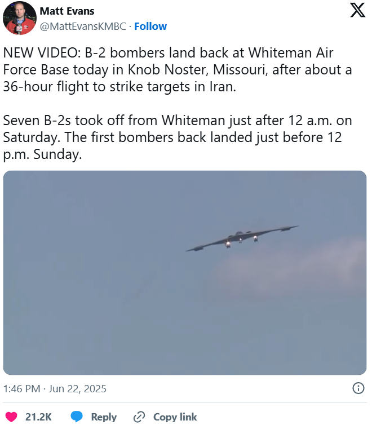Click the Reply text button
The height and width of the screenshot is (425, 372).
[104, 417]
